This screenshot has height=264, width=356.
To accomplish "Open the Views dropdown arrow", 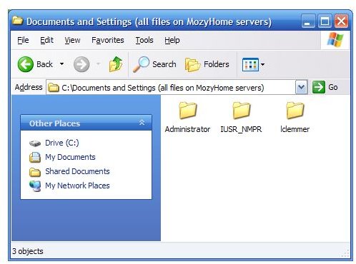I will click(262, 64).
